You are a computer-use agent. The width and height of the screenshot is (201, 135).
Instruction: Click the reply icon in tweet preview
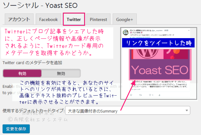coord(131,95)
